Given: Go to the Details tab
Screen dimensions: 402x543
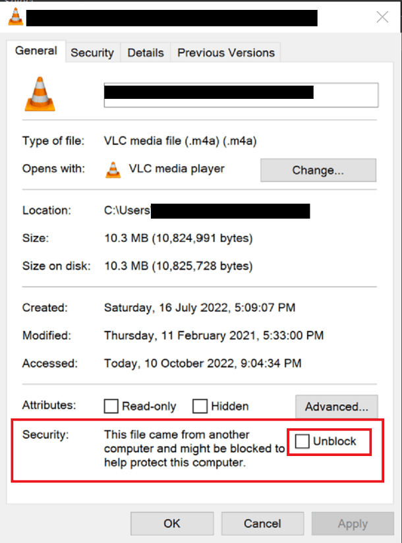Looking at the screenshot, I should [146, 53].
